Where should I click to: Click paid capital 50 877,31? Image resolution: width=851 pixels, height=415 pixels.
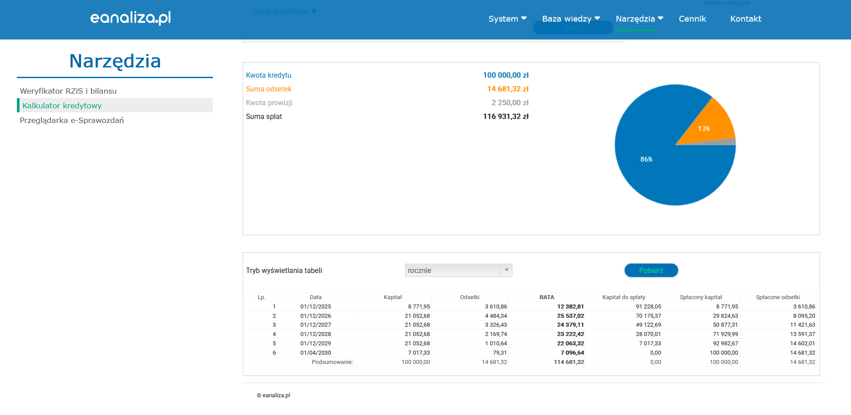(x=725, y=325)
